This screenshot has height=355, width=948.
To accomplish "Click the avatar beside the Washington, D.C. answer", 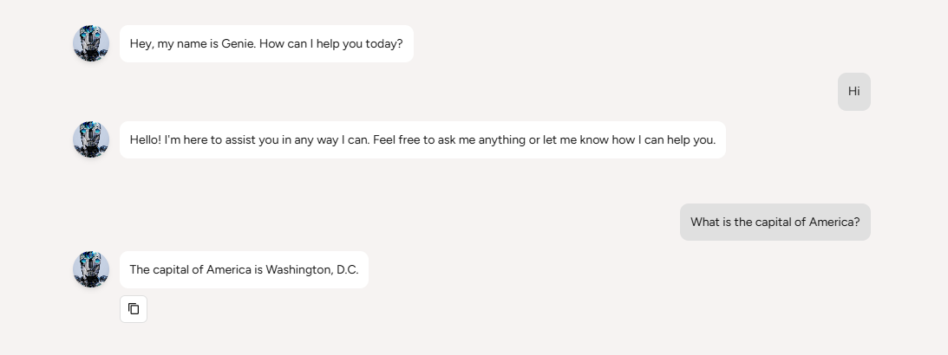I will [x=91, y=269].
